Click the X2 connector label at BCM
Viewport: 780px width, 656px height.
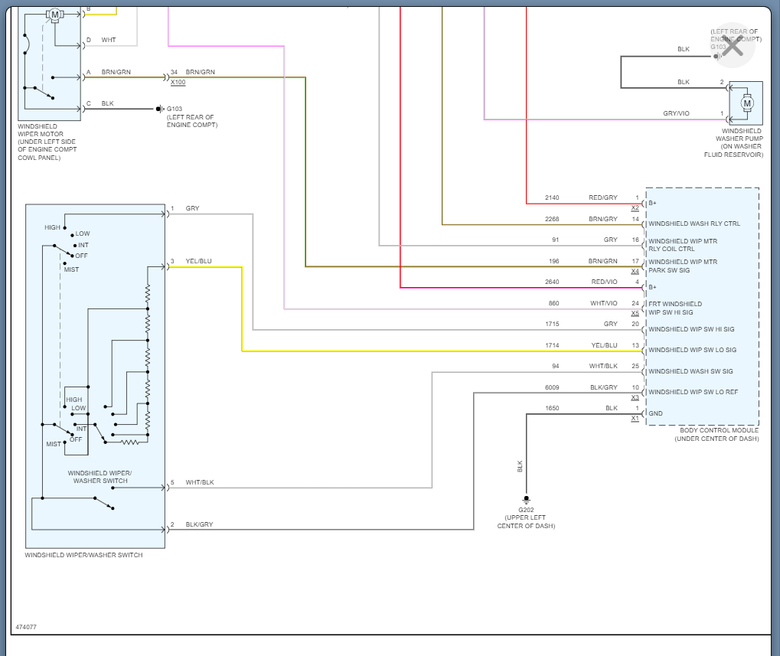(x=635, y=208)
